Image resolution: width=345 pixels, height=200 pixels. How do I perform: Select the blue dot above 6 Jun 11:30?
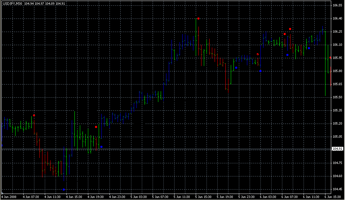[x=309, y=48]
